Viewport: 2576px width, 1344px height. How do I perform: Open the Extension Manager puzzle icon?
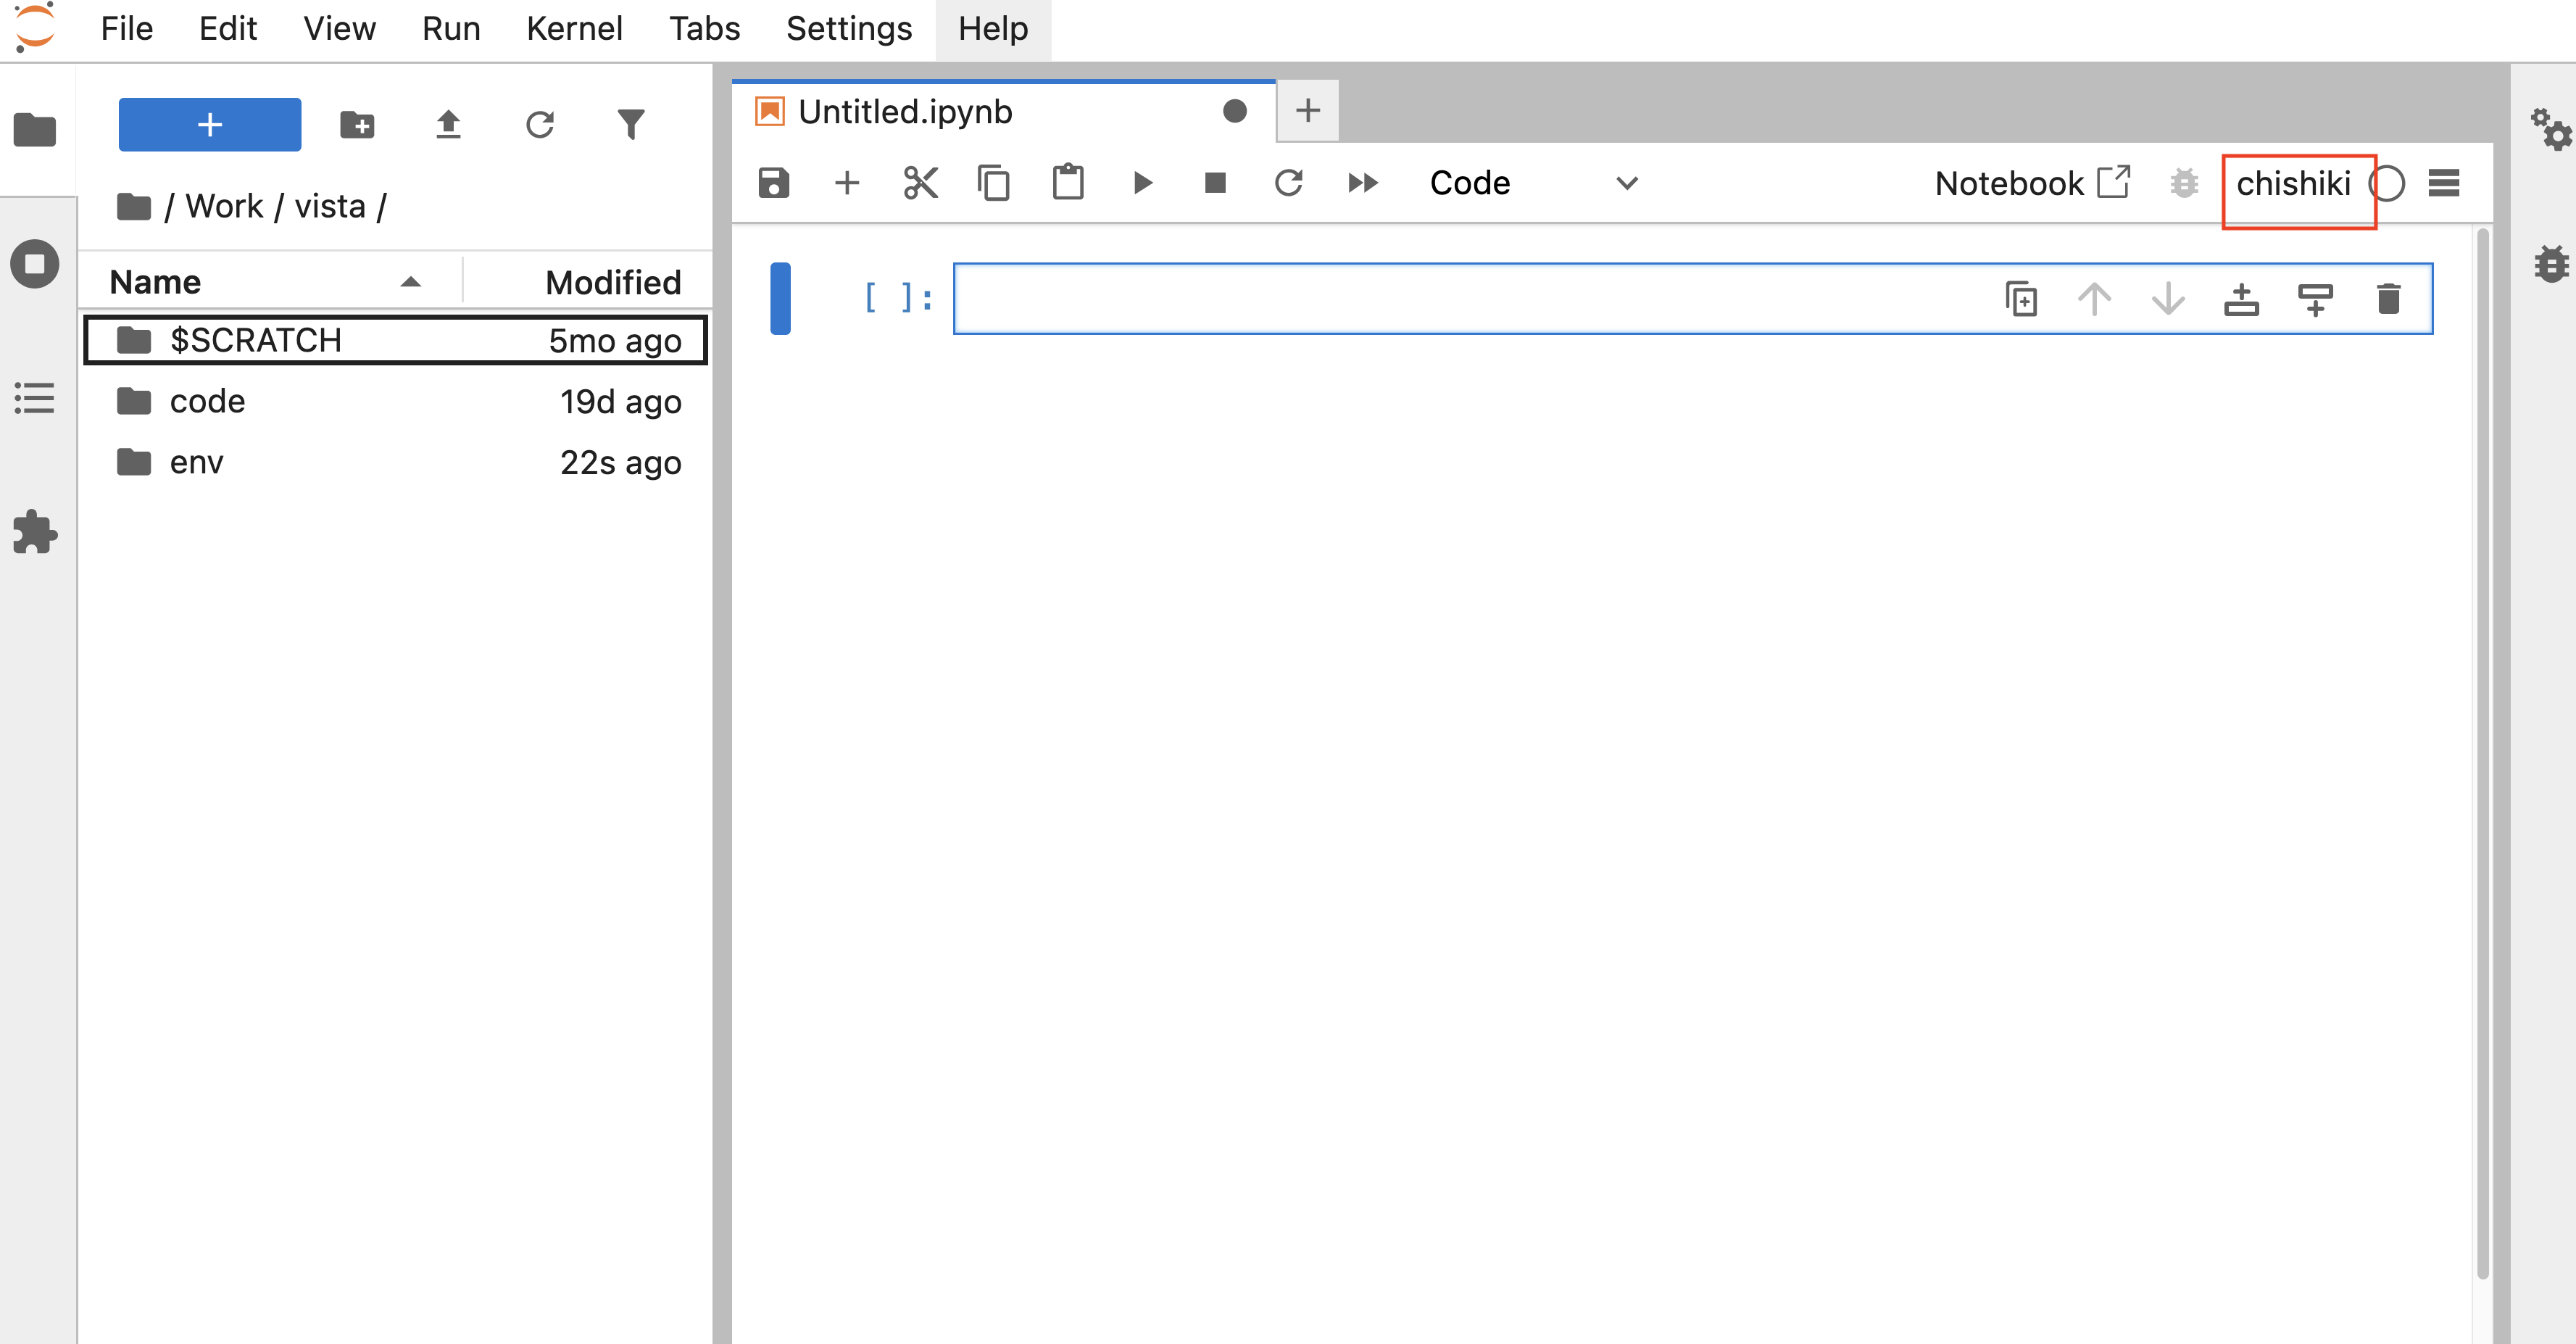click(x=35, y=532)
